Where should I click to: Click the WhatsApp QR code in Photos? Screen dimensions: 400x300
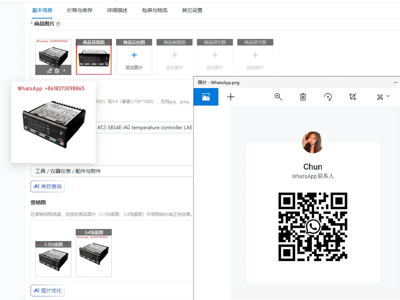click(x=313, y=227)
